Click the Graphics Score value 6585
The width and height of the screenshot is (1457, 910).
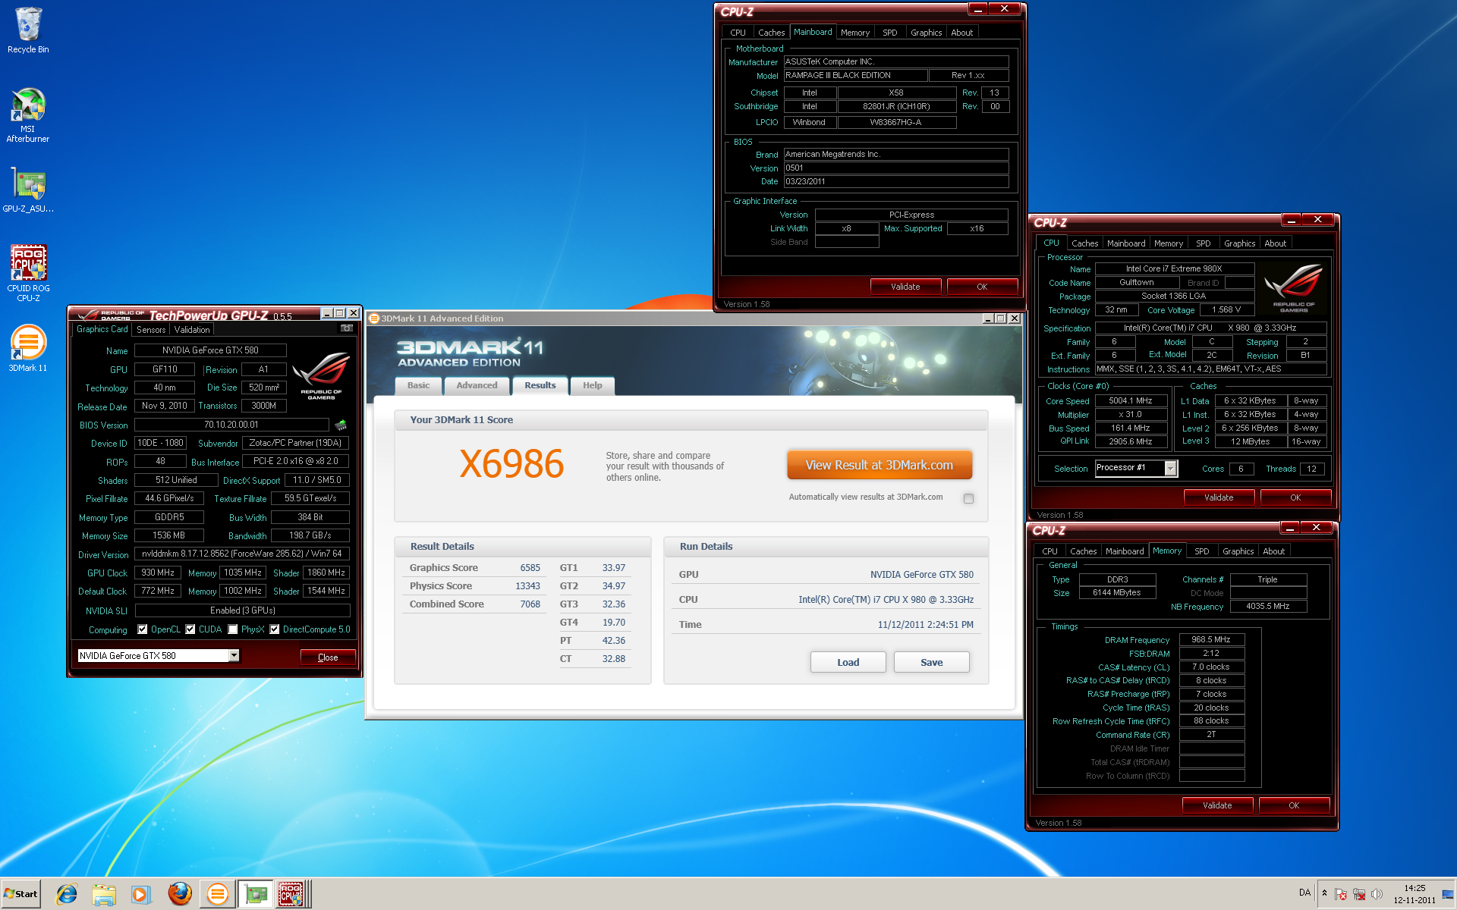click(530, 568)
